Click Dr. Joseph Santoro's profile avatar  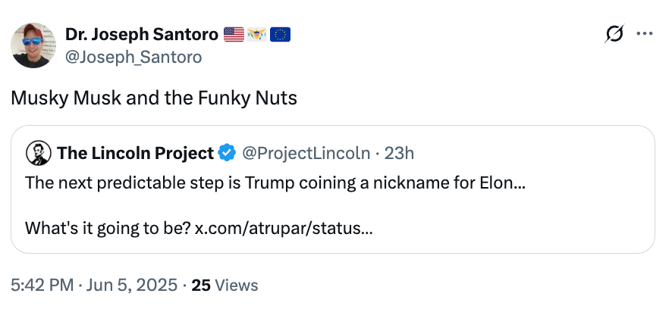[x=33, y=45]
